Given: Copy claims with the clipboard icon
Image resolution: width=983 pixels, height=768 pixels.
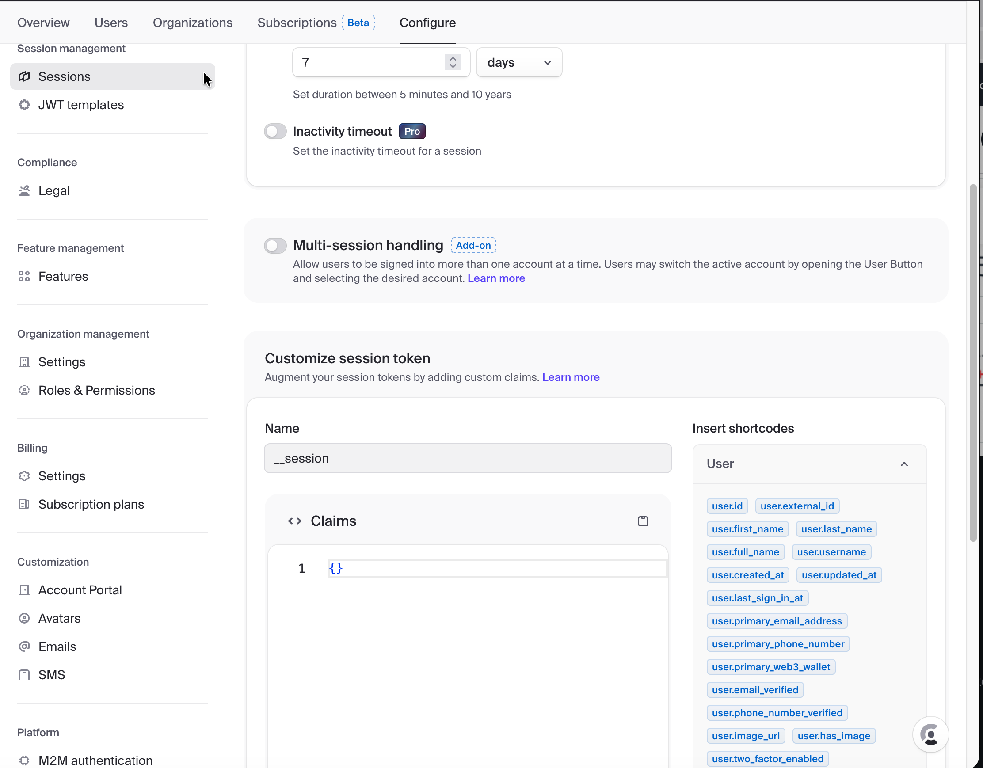Looking at the screenshot, I should coord(643,521).
